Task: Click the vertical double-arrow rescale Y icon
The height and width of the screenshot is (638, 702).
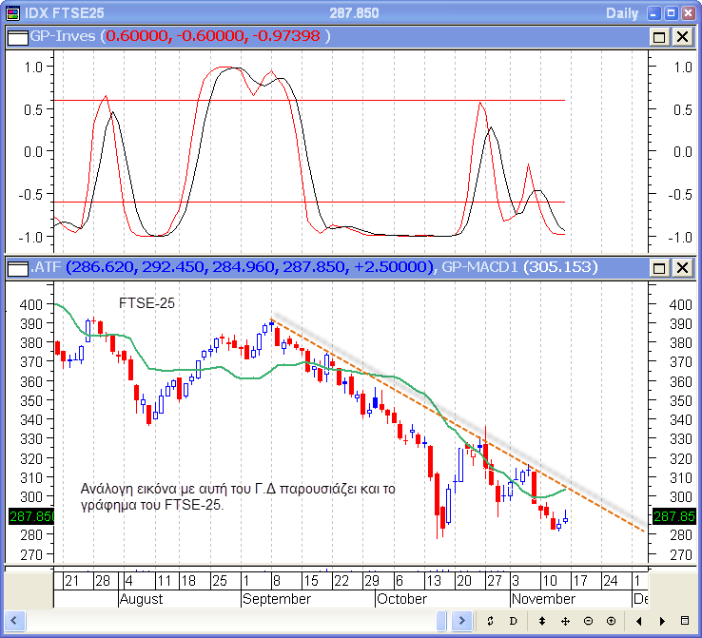Action: tap(541, 621)
